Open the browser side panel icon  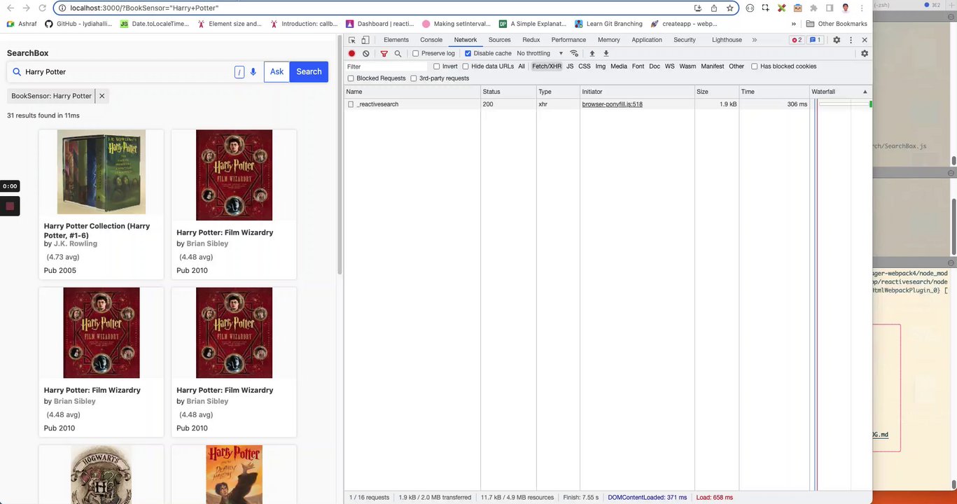point(830,8)
